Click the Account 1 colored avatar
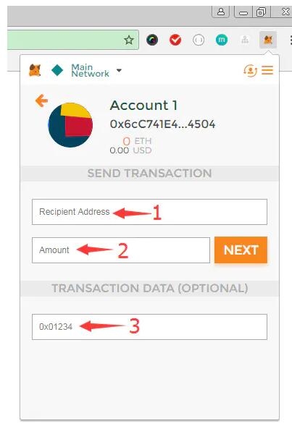 pyautogui.click(x=70, y=125)
